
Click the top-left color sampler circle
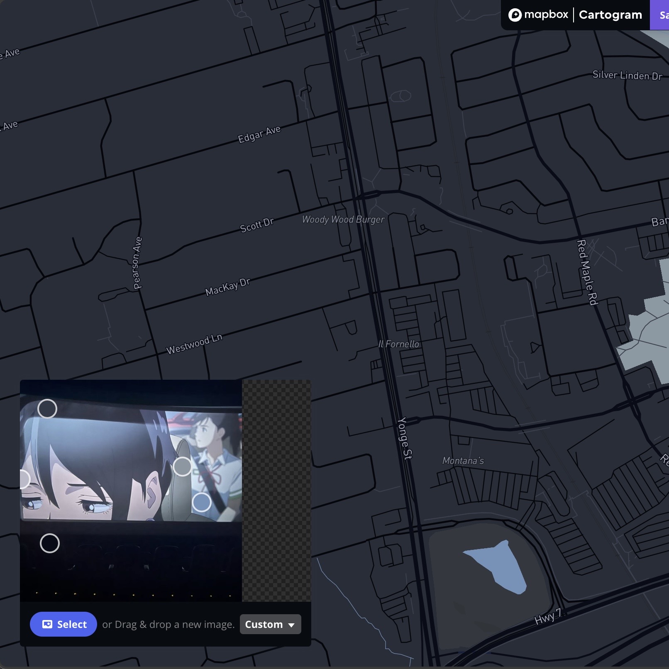[x=48, y=409]
